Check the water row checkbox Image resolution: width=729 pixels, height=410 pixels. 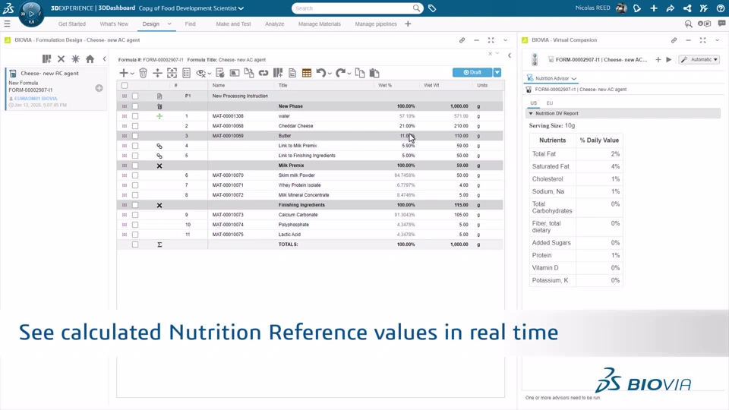coord(135,116)
